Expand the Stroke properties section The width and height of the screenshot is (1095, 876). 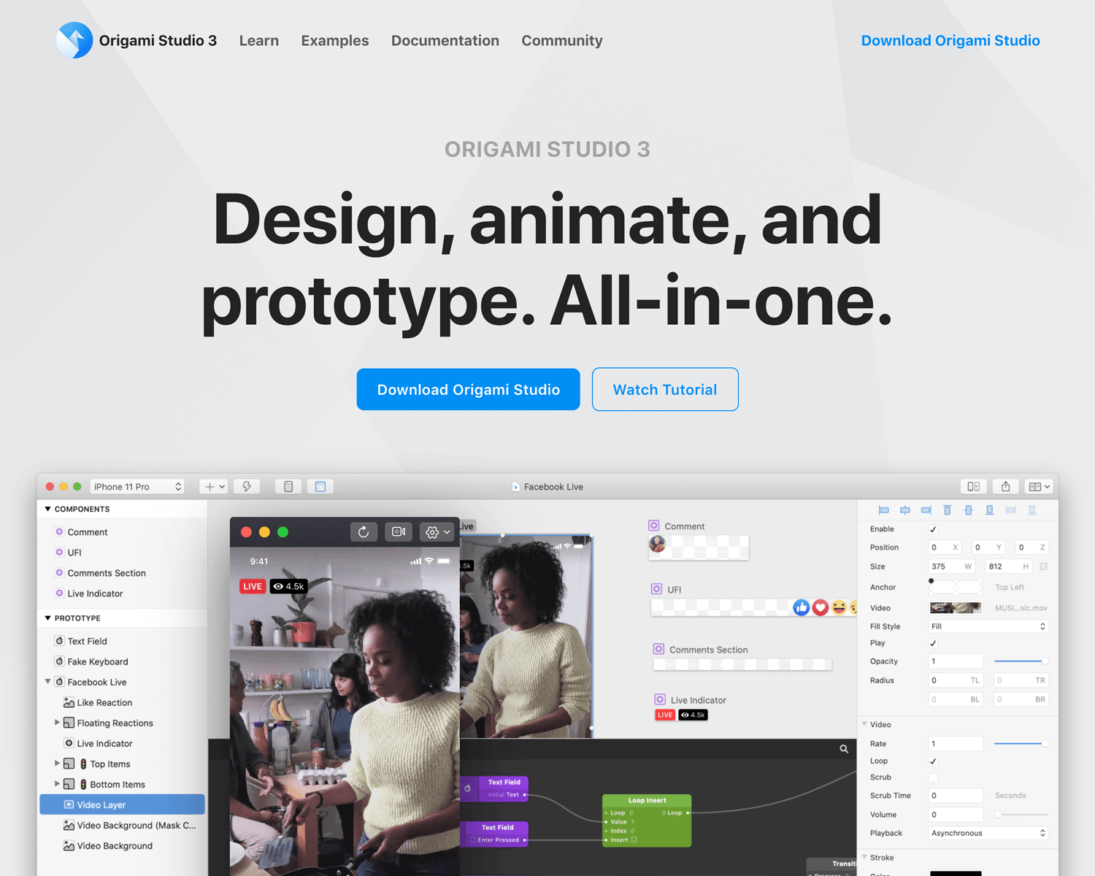click(864, 857)
